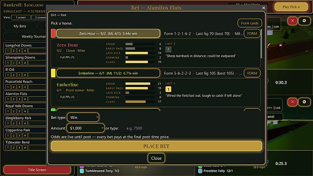Click the mute icon on second race screen

click(x=304, y=102)
